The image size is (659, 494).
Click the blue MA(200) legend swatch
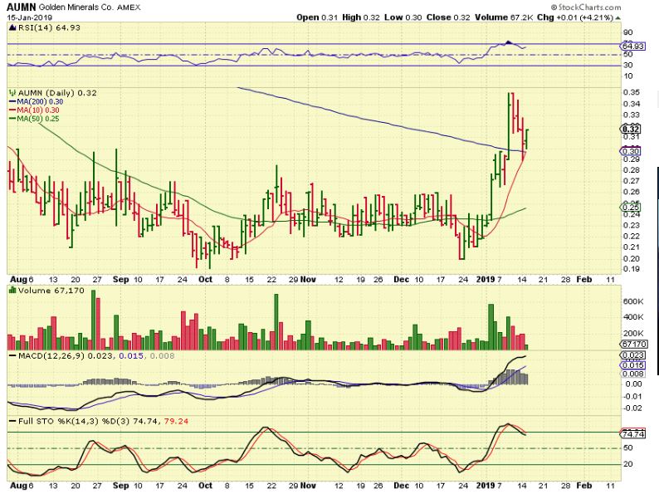10,102
